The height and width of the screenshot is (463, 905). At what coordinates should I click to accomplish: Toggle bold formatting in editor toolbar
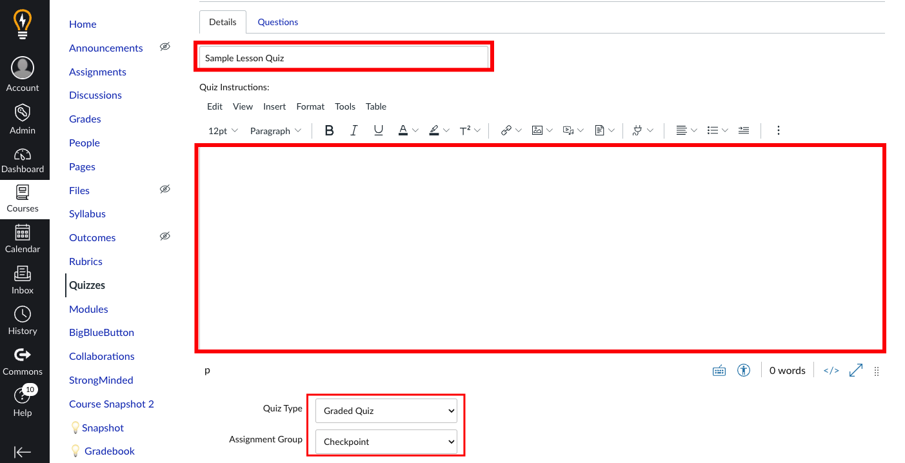point(329,130)
